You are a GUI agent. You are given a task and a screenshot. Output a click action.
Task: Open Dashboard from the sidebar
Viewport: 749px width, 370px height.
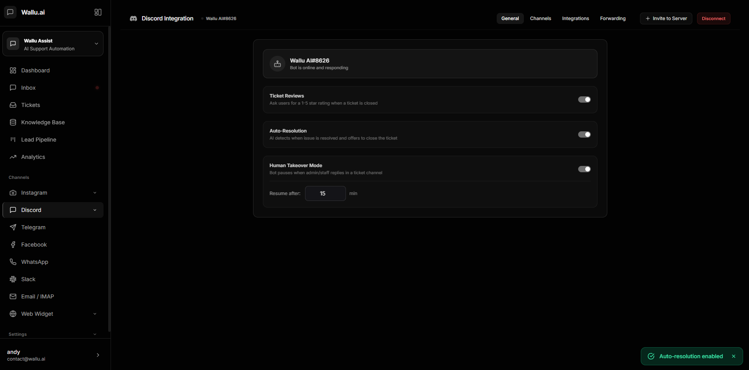coord(53,70)
